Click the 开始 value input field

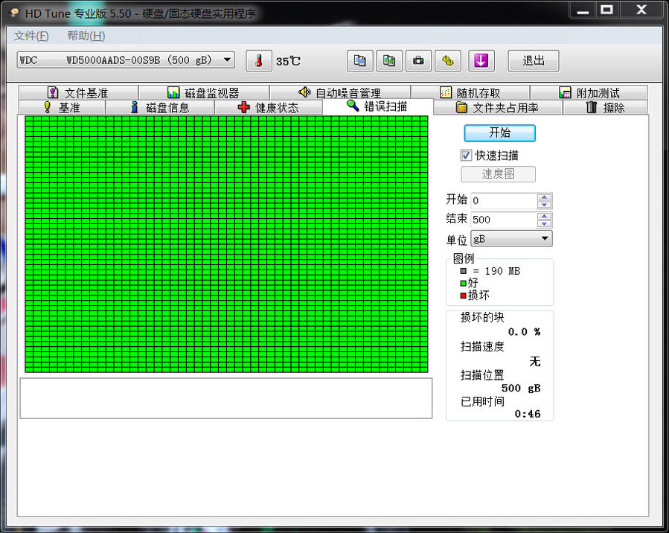tap(504, 200)
